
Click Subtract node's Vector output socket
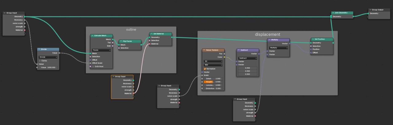259,54
